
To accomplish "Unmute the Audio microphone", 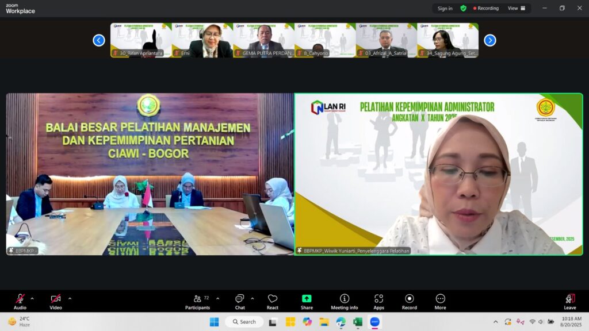I will coord(20,302).
